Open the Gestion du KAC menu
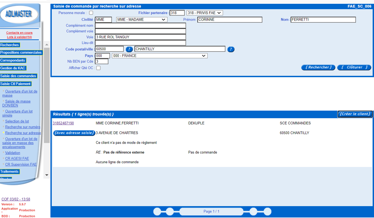The image size is (374, 218). pos(13,68)
